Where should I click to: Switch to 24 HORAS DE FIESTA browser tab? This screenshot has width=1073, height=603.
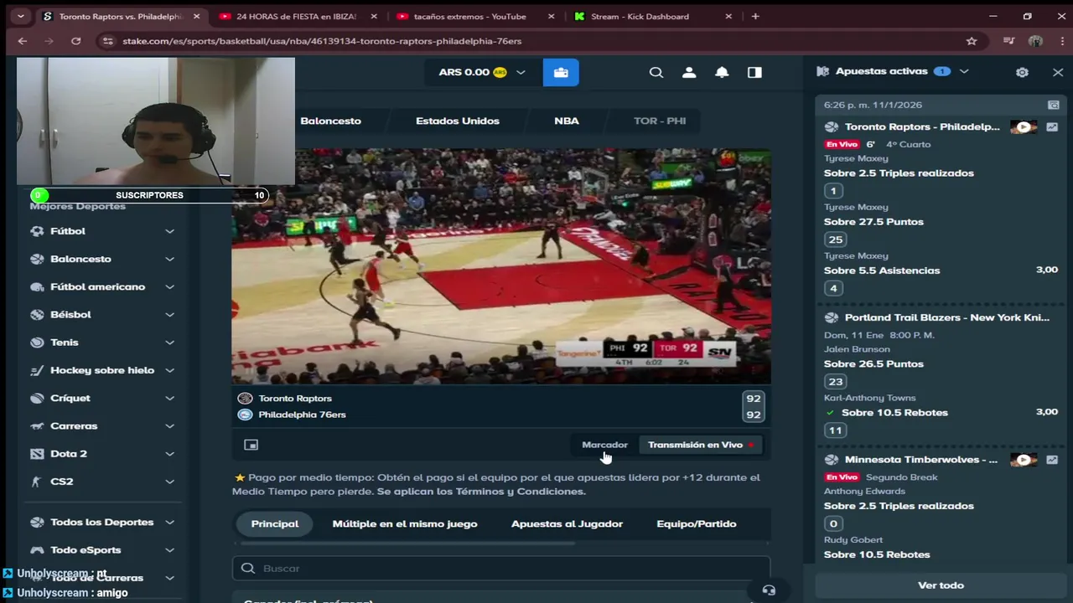pyautogui.click(x=295, y=16)
